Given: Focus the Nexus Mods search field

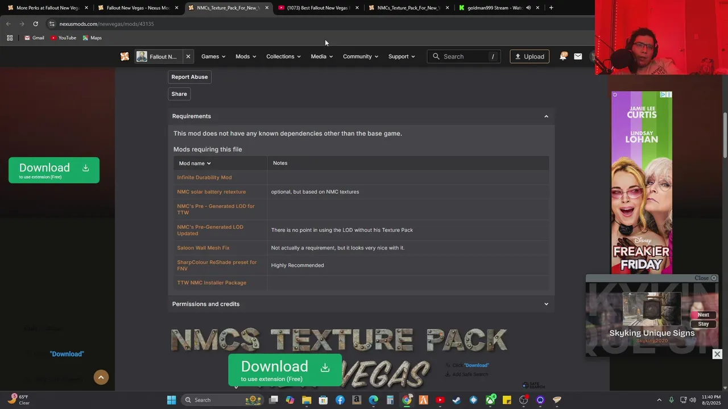Looking at the screenshot, I should point(464,56).
